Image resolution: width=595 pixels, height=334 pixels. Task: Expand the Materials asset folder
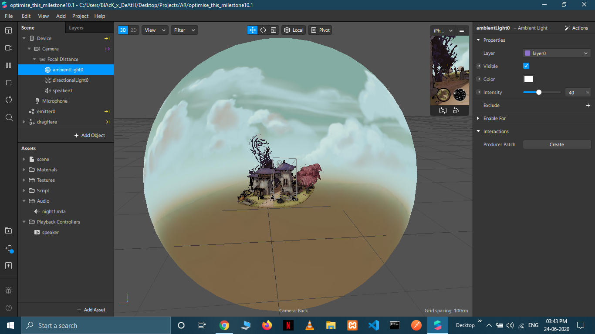coord(24,170)
